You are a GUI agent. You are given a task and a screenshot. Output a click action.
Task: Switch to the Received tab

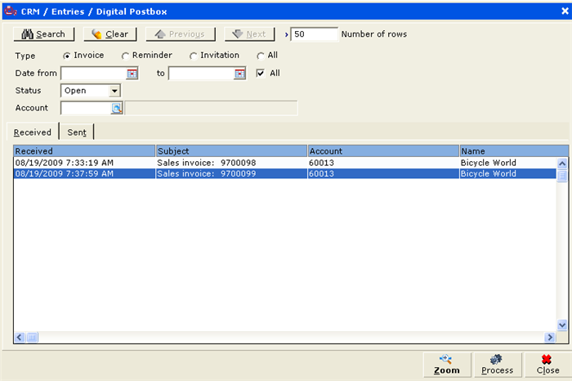(x=33, y=132)
